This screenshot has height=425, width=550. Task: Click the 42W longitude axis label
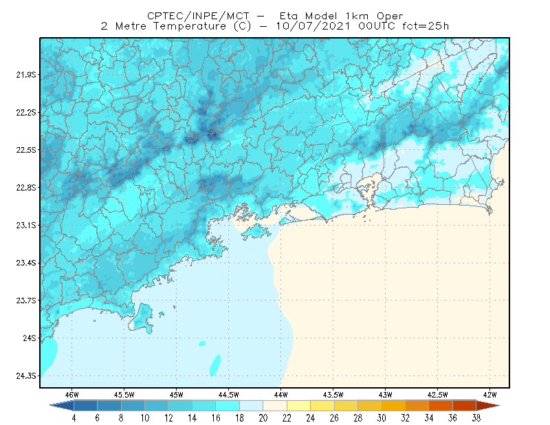pyautogui.click(x=489, y=395)
